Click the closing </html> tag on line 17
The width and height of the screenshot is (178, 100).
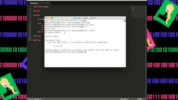pyautogui.click(x=37, y=40)
